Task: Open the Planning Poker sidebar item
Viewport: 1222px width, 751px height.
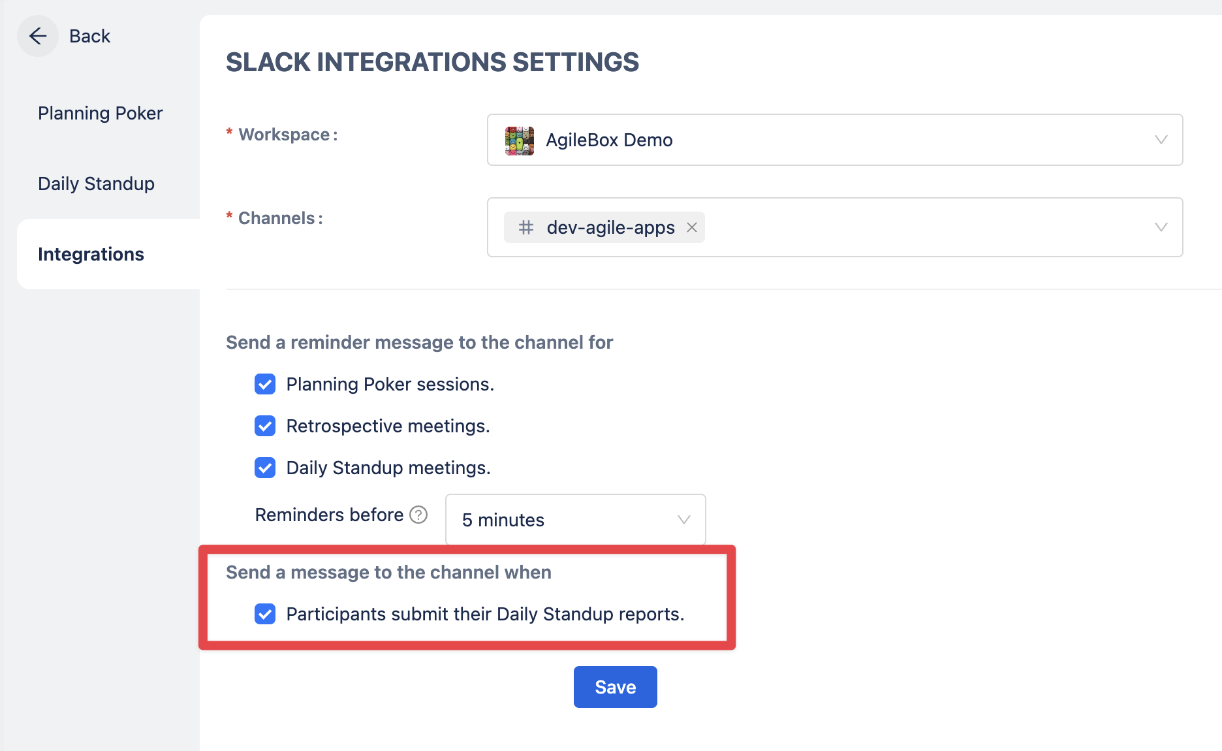Action: (x=100, y=113)
